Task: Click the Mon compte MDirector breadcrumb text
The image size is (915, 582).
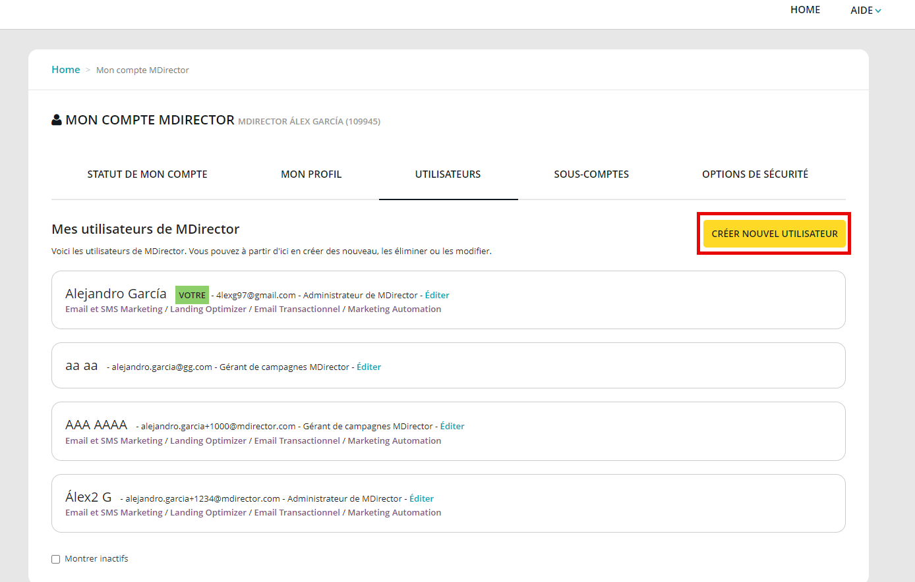Action: (142, 70)
